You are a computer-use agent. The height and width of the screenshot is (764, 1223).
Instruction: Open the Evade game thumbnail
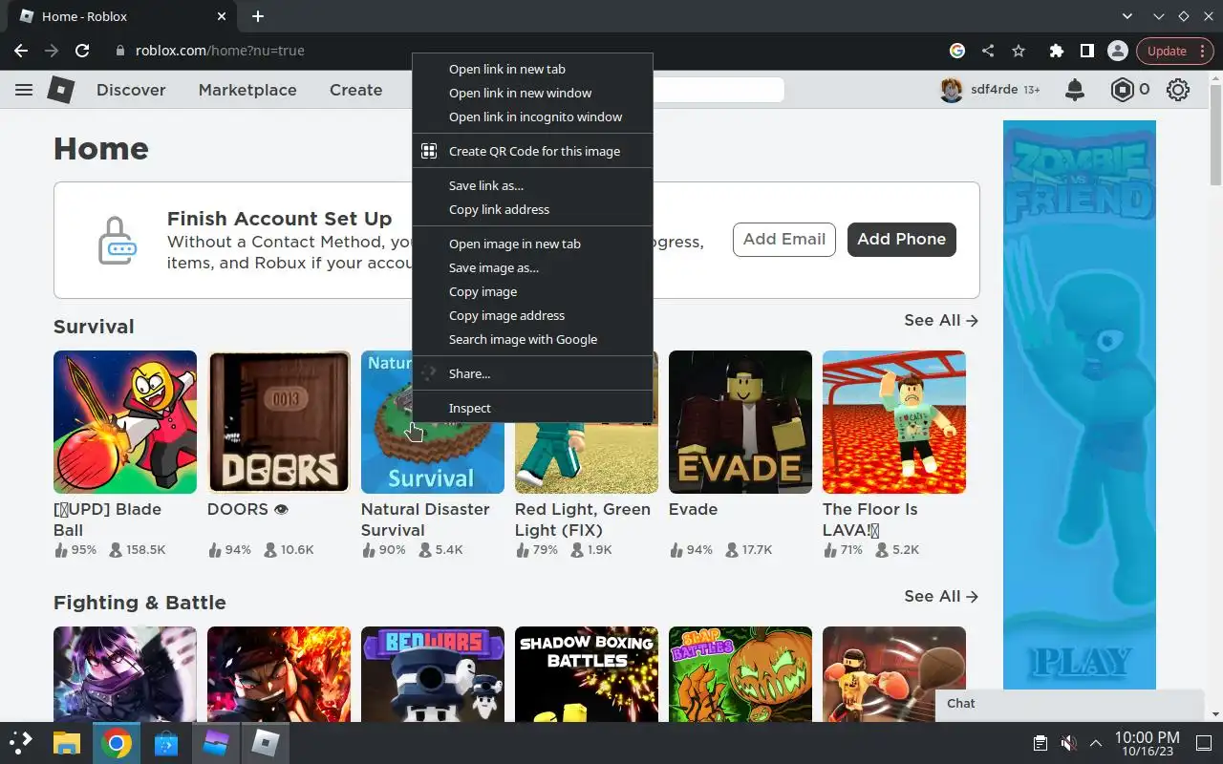[740, 422]
